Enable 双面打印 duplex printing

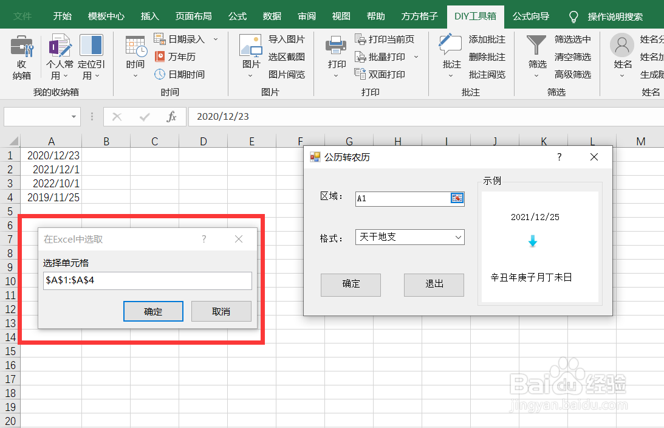tap(385, 73)
